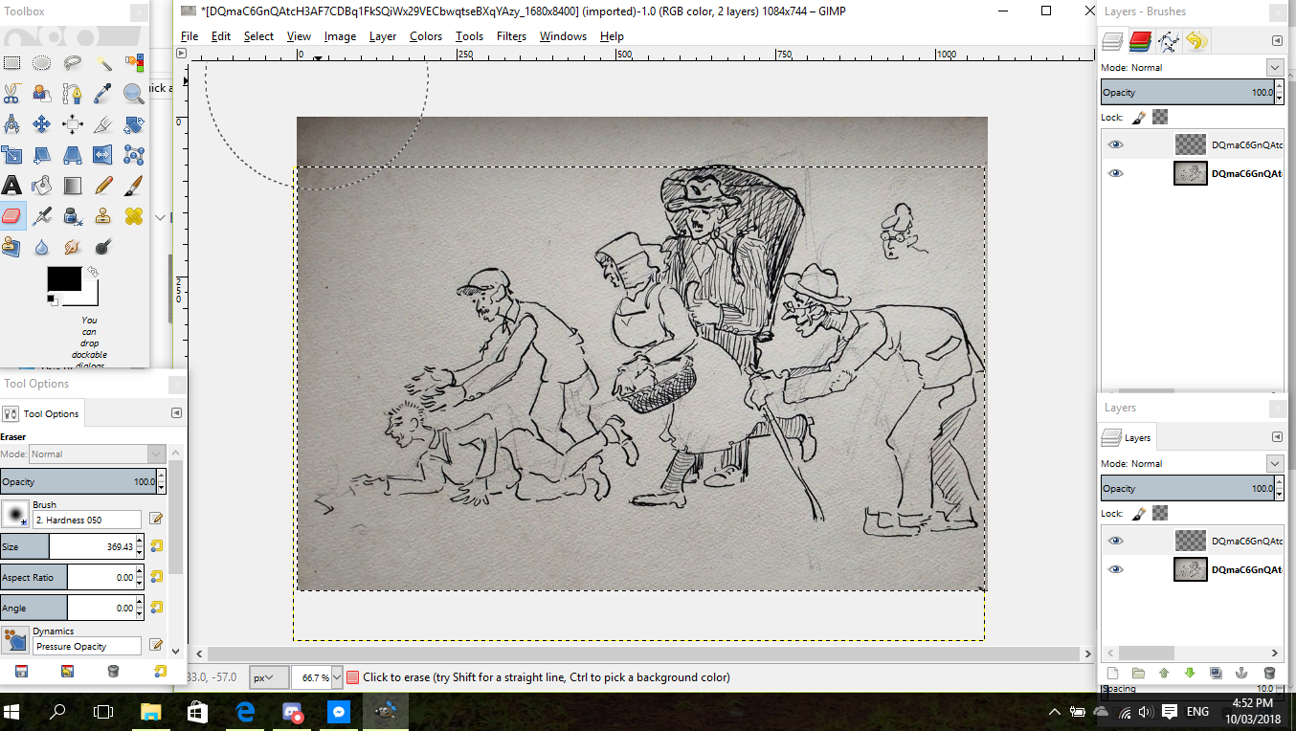Select the Free Select lasso tool
1296x731 pixels.
tap(73, 63)
